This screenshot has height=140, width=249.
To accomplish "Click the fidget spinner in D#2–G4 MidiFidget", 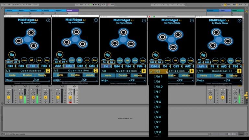I will tap(171, 41).
